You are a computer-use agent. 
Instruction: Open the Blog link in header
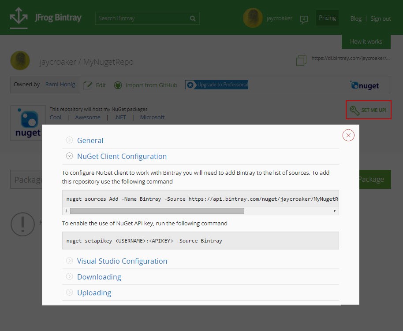[x=355, y=18]
